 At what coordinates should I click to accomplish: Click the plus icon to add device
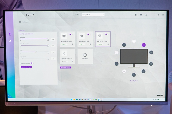click(x=85, y=55)
